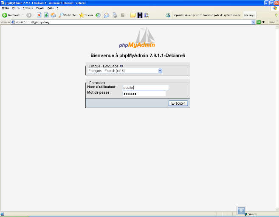The image size is (279, 217).
Task: Expand the Mail icon dropdown arrow
Action: coord(110,15)
